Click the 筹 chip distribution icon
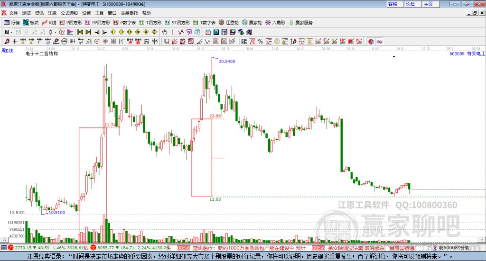Screen dimensions: 486x261 197,32
